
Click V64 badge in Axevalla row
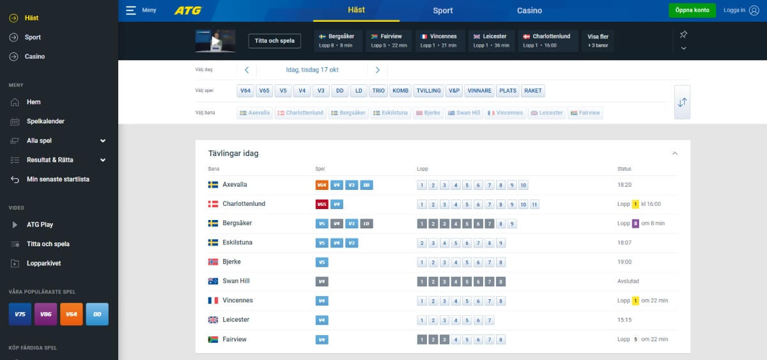point(322,185)
